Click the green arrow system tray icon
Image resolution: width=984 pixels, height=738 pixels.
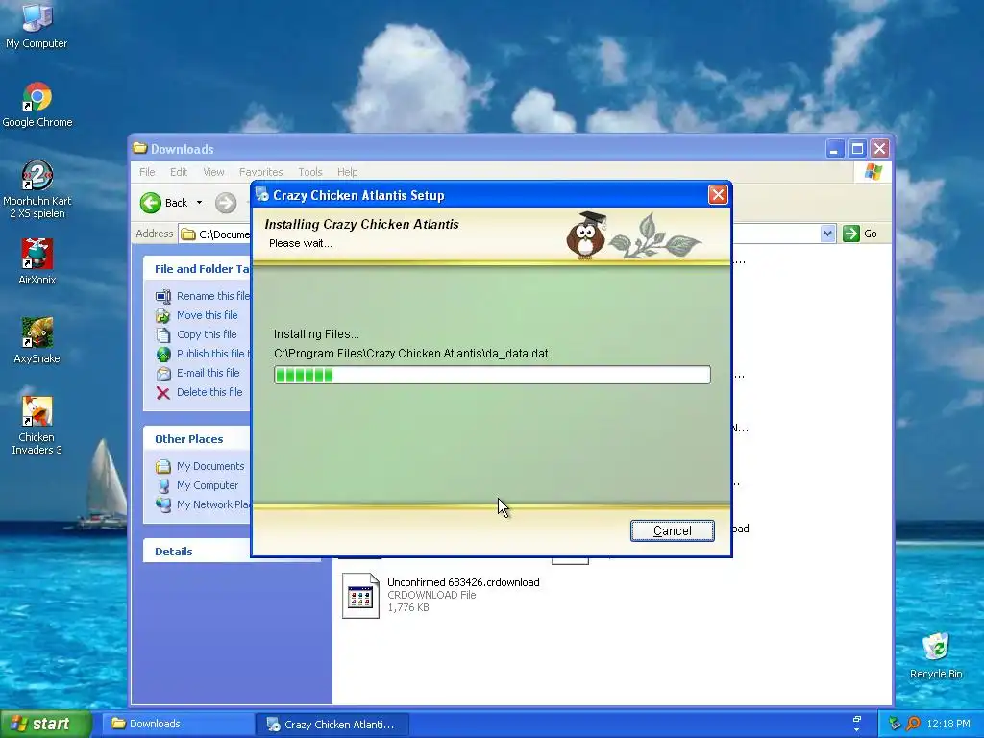pyautogui.click(x=895, y=724)
